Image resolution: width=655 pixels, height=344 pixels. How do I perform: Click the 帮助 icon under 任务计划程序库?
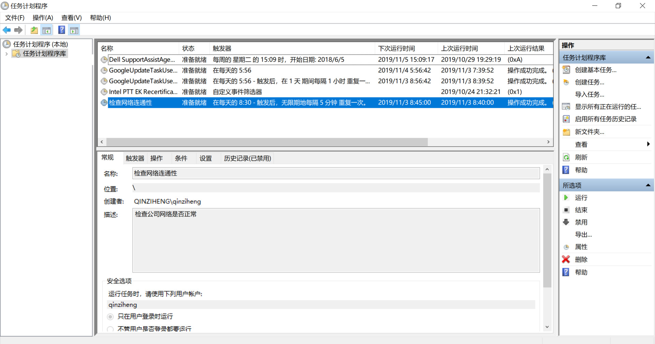click(566, 170)
